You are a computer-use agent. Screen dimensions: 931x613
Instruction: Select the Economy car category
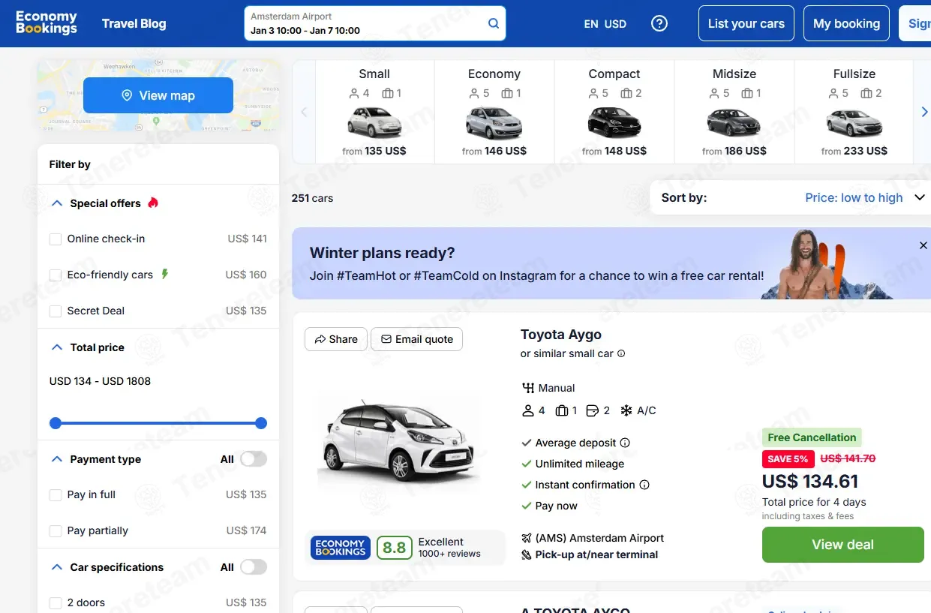pos(494,112)
